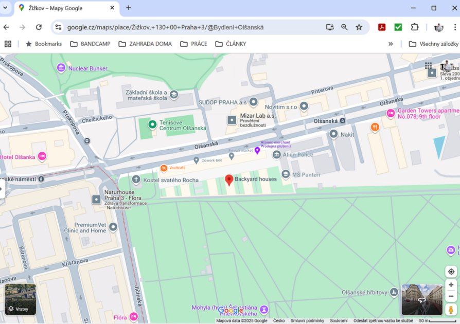Viewport: 460px width, 324px height.
Task: Close the Žižkov – Mapy Google tab
Action: [112, 8]
